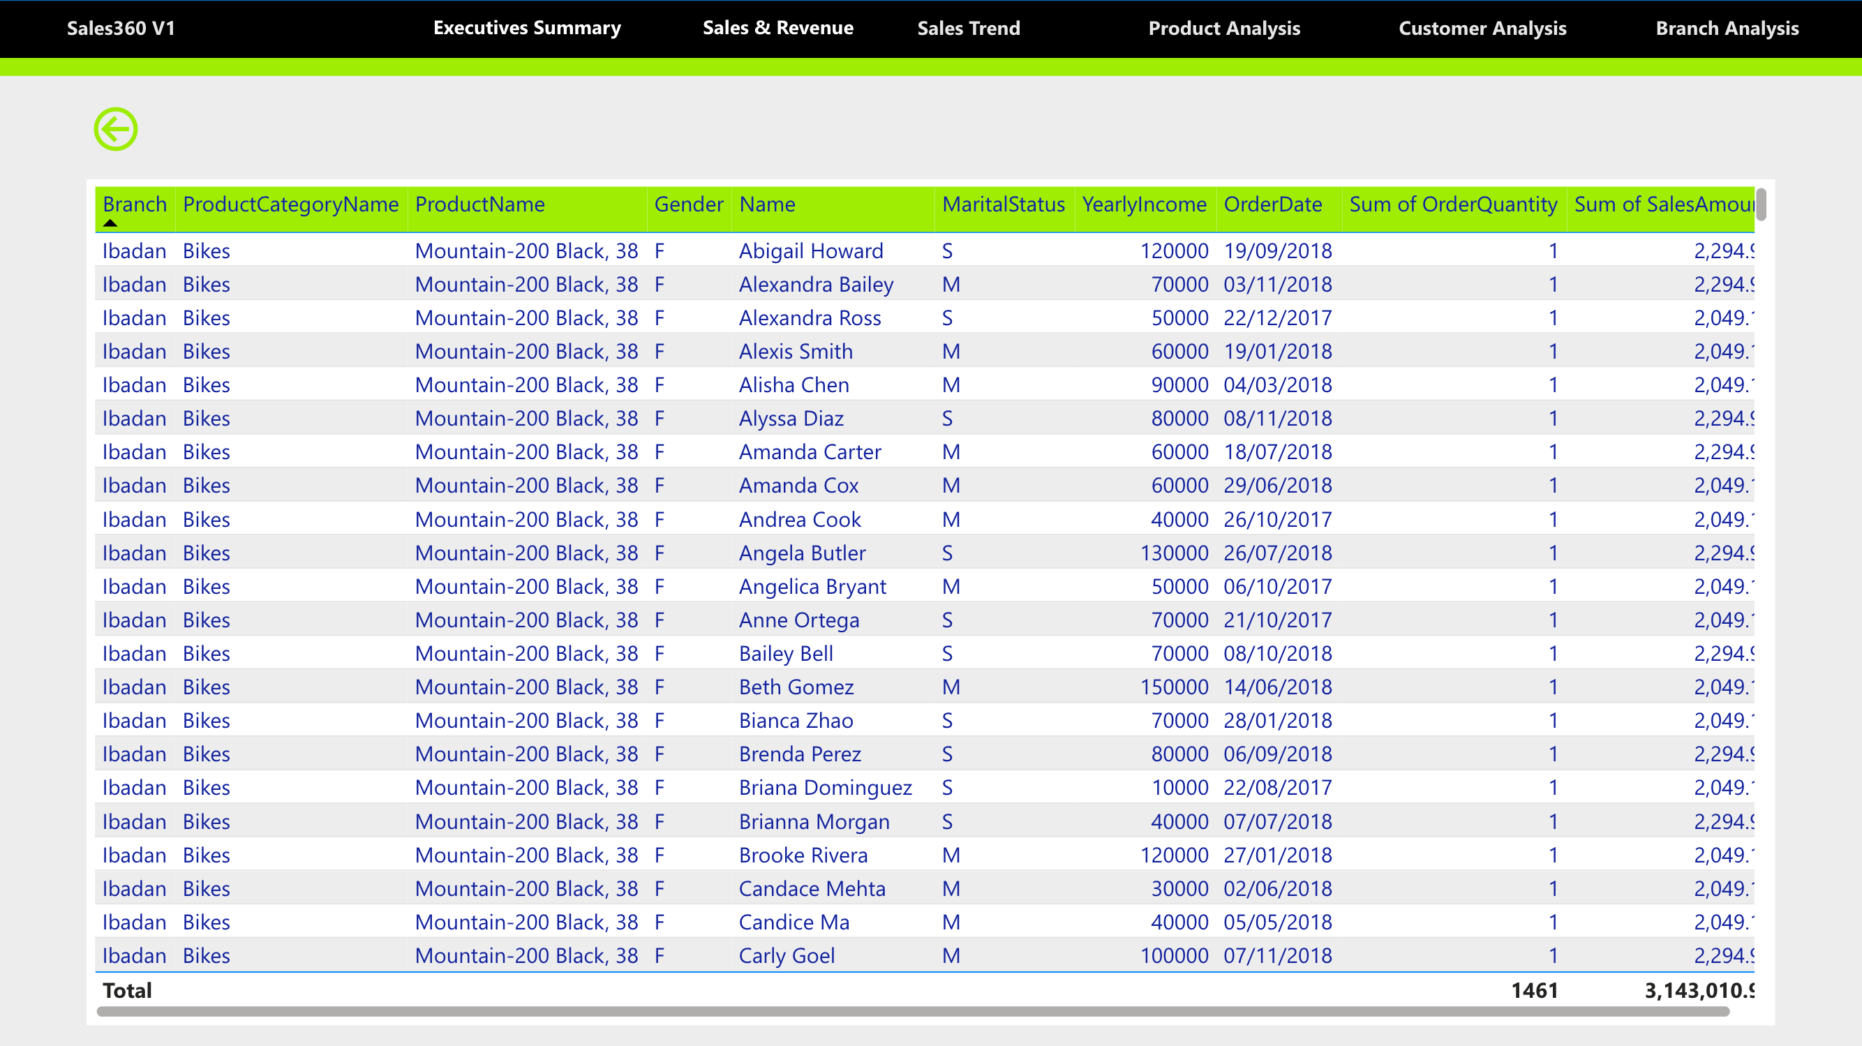1862x1046 pixels.
Task: Click the Branch column sort arrow
Action: point(110,223)
